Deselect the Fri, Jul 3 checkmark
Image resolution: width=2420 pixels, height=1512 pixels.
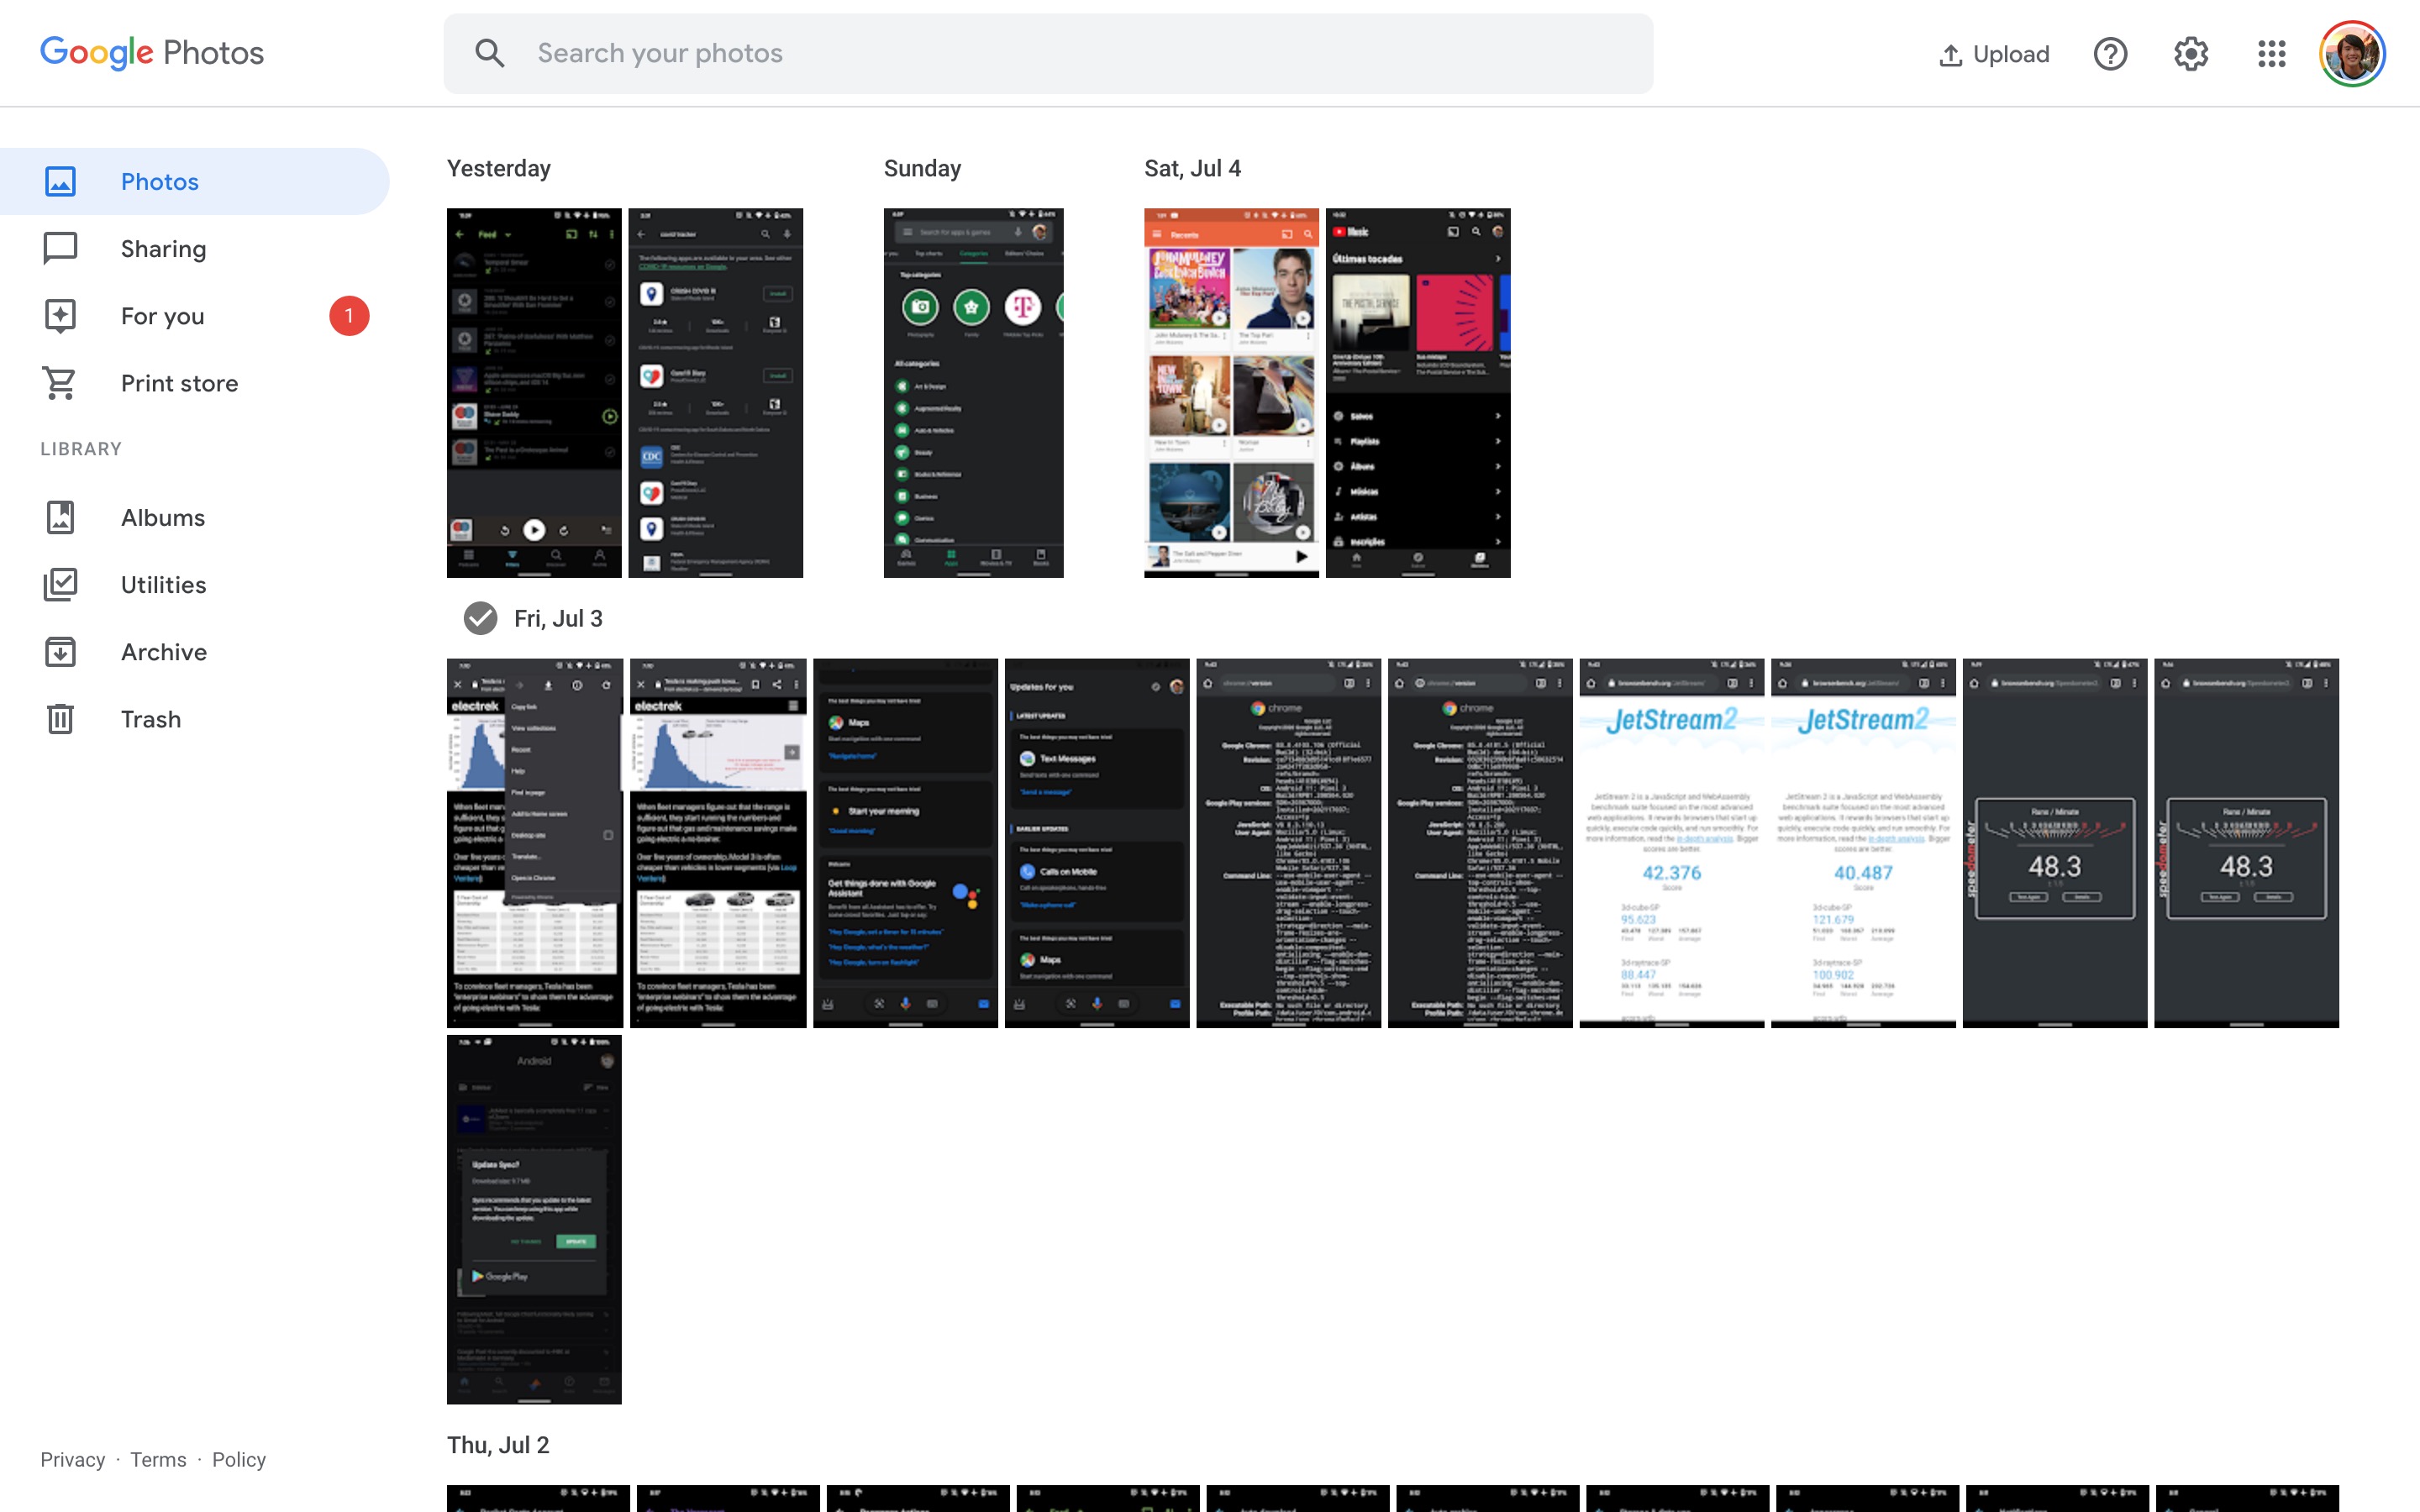click(x=480, y=618)
